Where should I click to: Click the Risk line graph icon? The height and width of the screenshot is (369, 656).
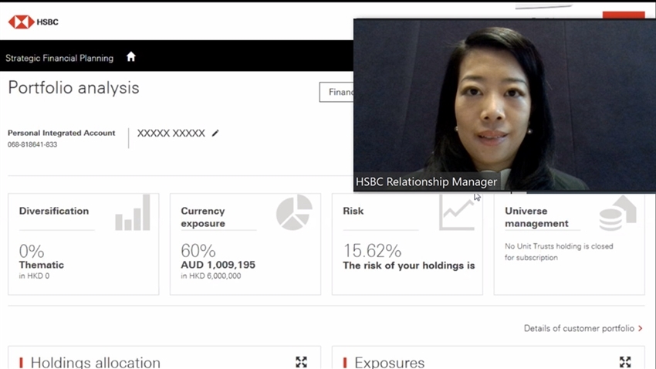[456, 213]
